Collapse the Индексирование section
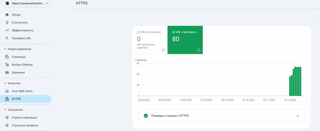The width and height of the screenshot is (320, 131). pos(5,49)
